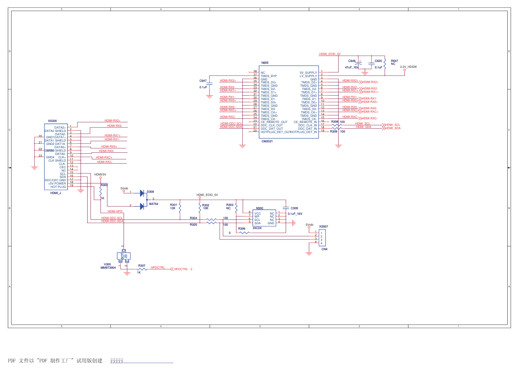Screen dimensions: 521x368
Task: Click the MMBT3904 transistor part name
Action: pyautogui.click(x=108, y=268)
